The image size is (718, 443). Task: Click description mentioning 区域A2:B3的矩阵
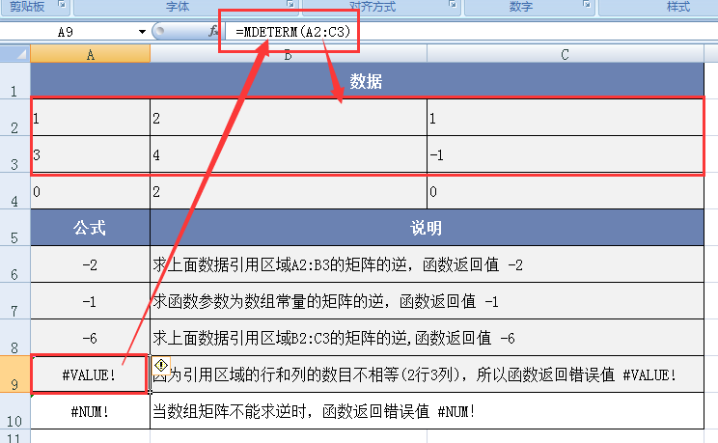point(427,264)
